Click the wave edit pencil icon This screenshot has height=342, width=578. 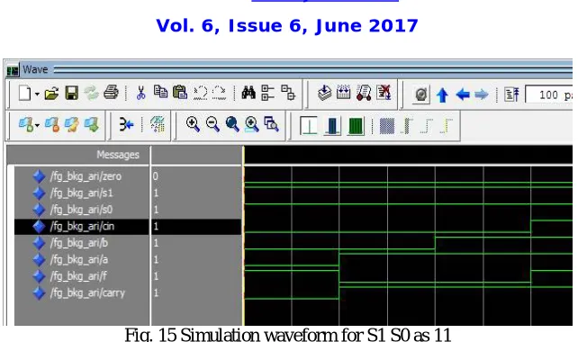71,124
